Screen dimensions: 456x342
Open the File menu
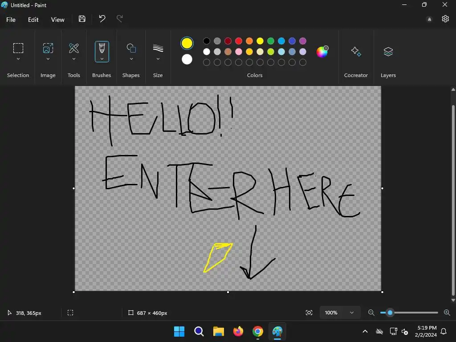pyautogui.click(x=11, y=20)
